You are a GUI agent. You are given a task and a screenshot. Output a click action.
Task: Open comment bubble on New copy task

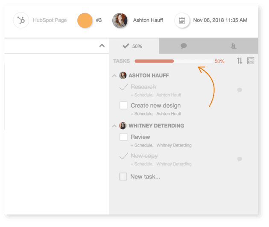click(240, 159)
